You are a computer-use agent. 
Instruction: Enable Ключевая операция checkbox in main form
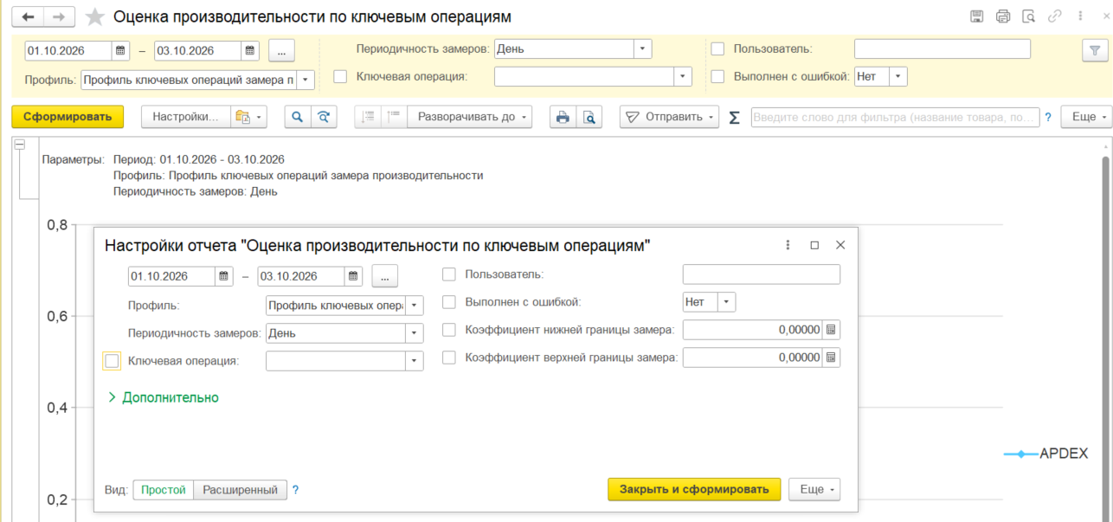point(340,76)
